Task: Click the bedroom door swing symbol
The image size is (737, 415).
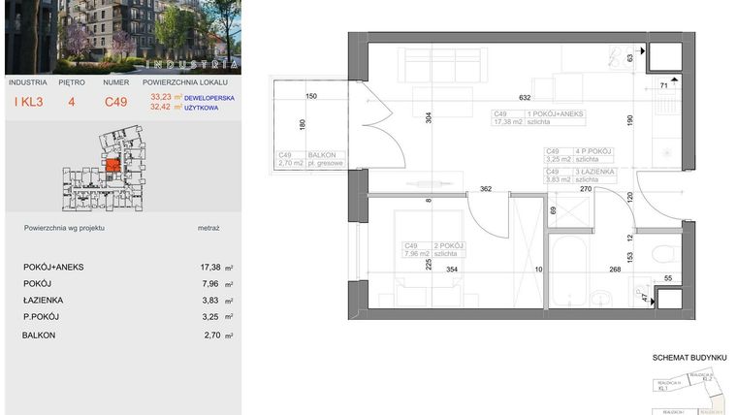Action: coord(488,215)
